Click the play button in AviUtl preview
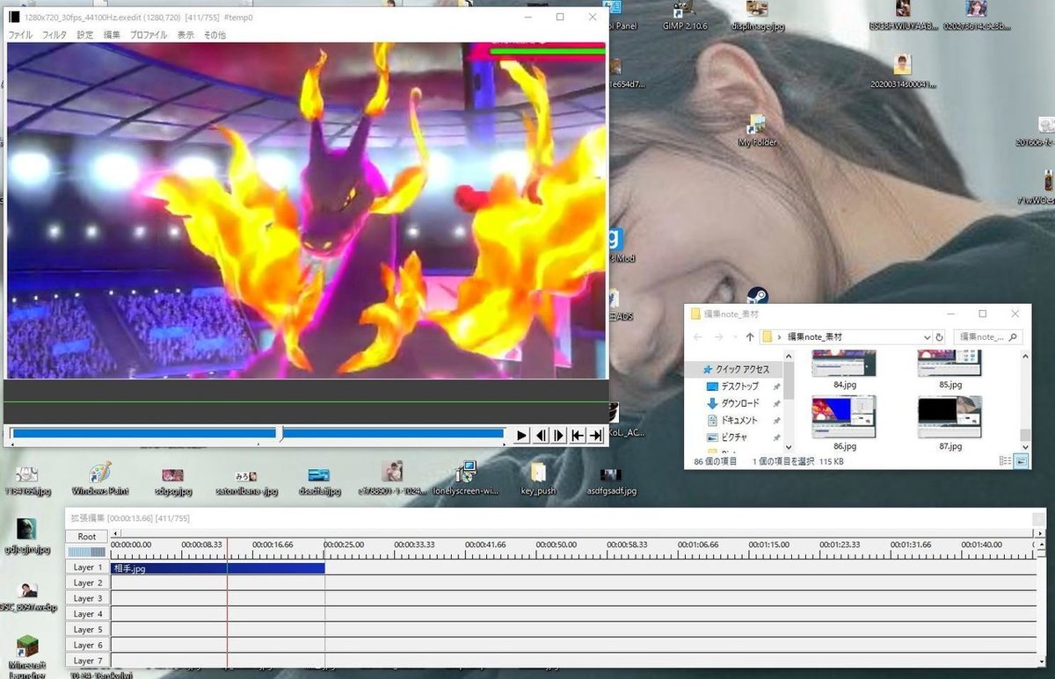 tap(521, 436)
